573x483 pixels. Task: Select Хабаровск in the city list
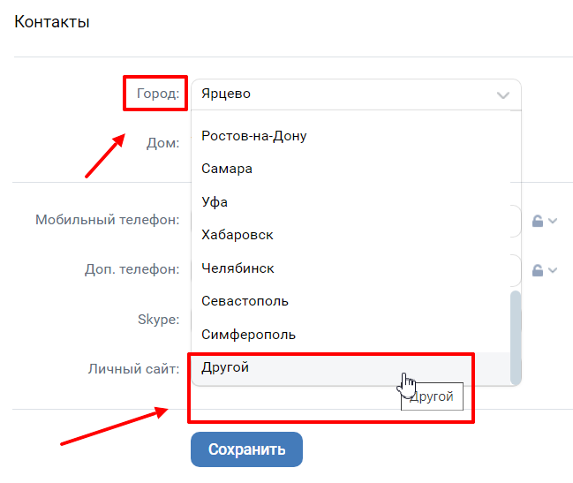pos(237,235)
